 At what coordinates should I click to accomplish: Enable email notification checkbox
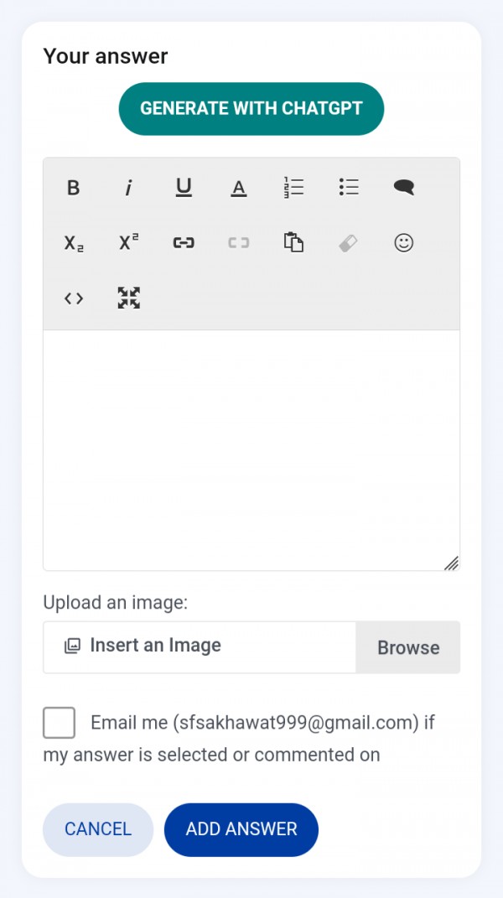[x=60, y=723]
